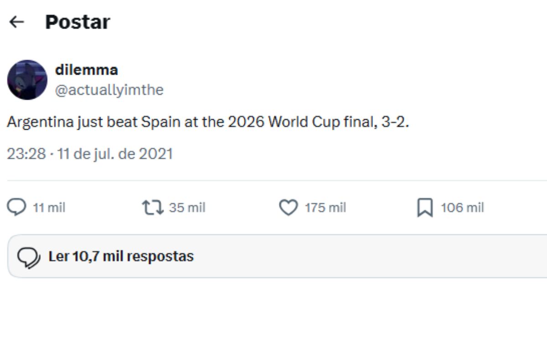Open the @actuallyimthe handle link
Viewport: 547px width, 364px height.
109,90
